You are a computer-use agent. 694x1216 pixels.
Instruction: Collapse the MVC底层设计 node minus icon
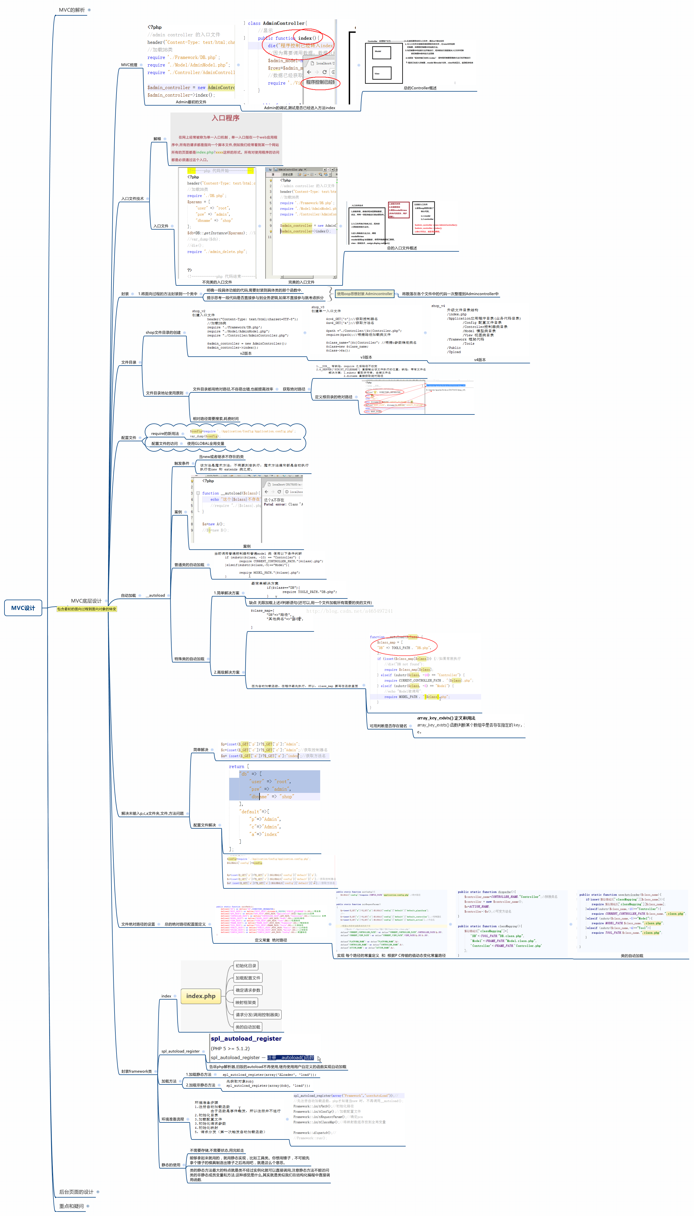(106, 601)
